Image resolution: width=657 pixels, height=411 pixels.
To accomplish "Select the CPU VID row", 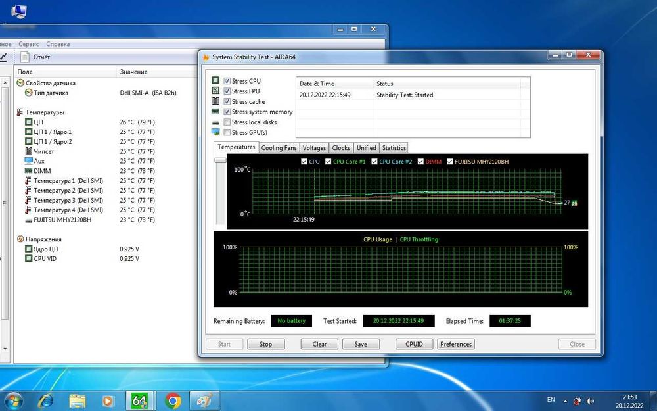I will pyautogui.click(x=106, y=258).
